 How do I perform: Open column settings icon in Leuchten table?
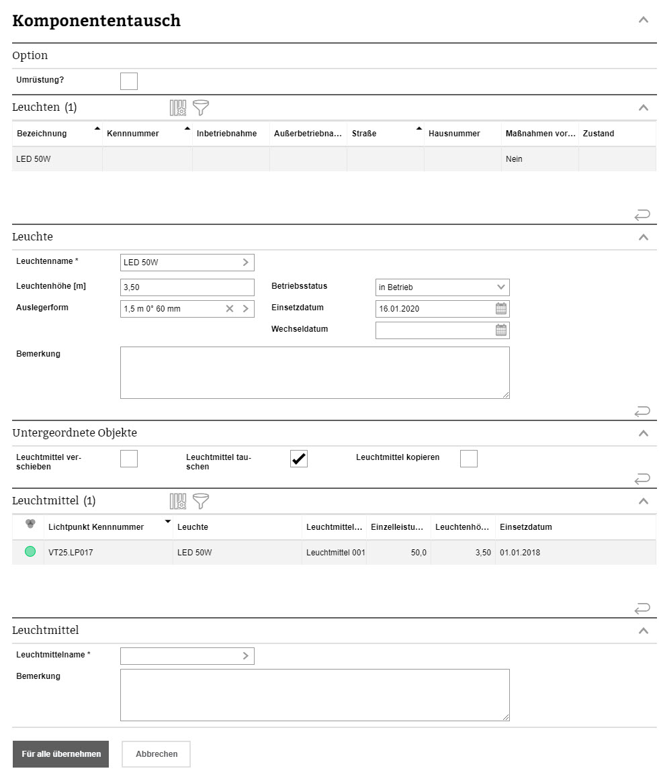click(177, 107)
